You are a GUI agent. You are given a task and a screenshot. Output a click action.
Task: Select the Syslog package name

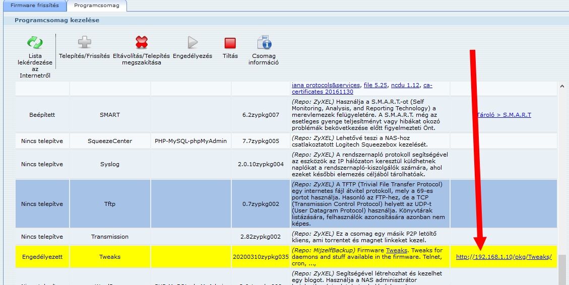point(109,164)
